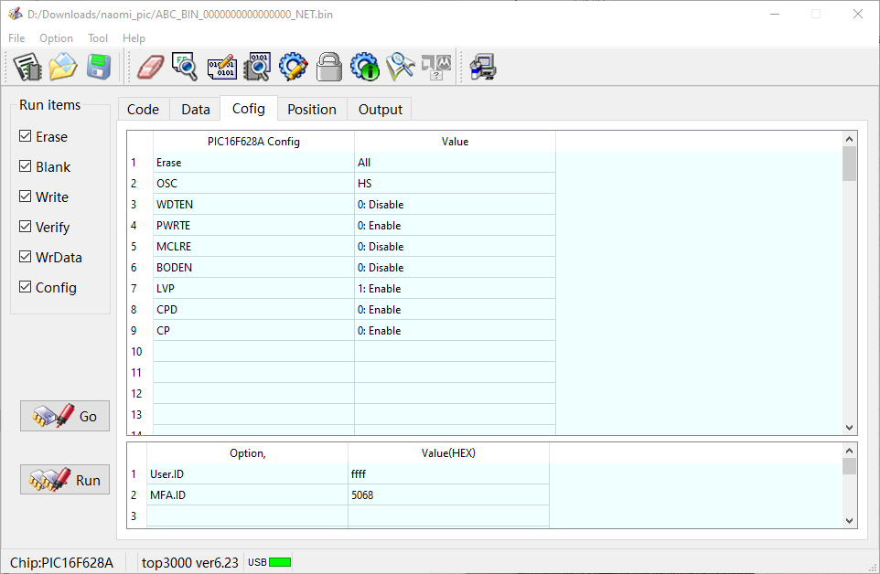The image size is (880, 574).
Task: Switch to the Data tab
Action: coord(196,110)
